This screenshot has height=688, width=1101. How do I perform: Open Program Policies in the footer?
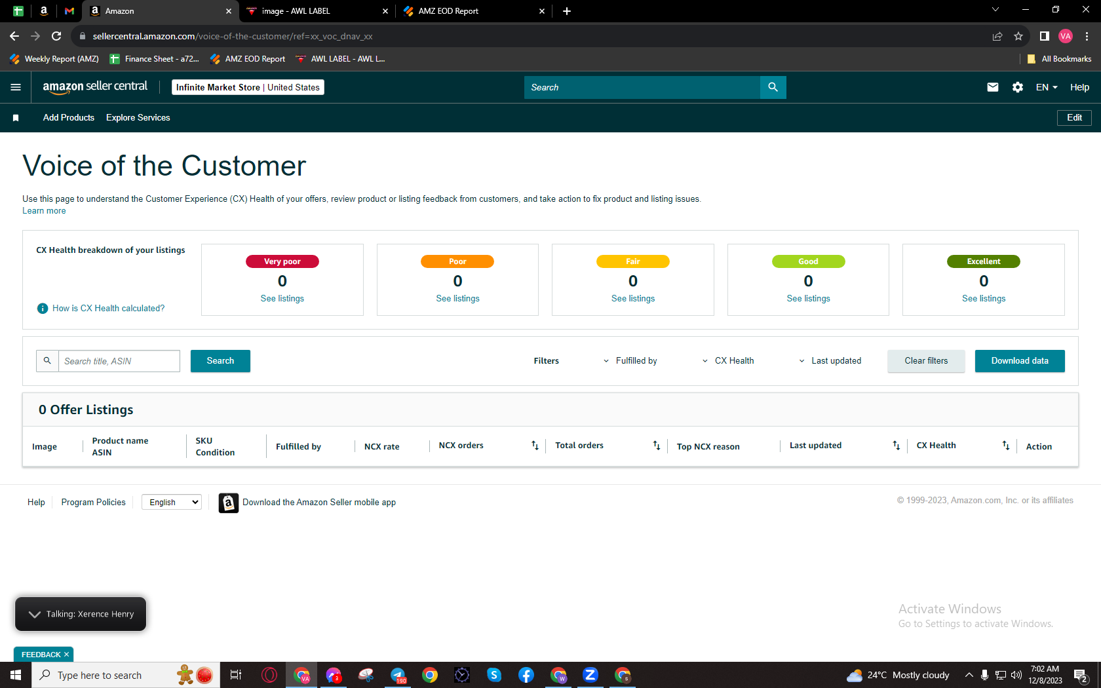(x=93, y=503)
